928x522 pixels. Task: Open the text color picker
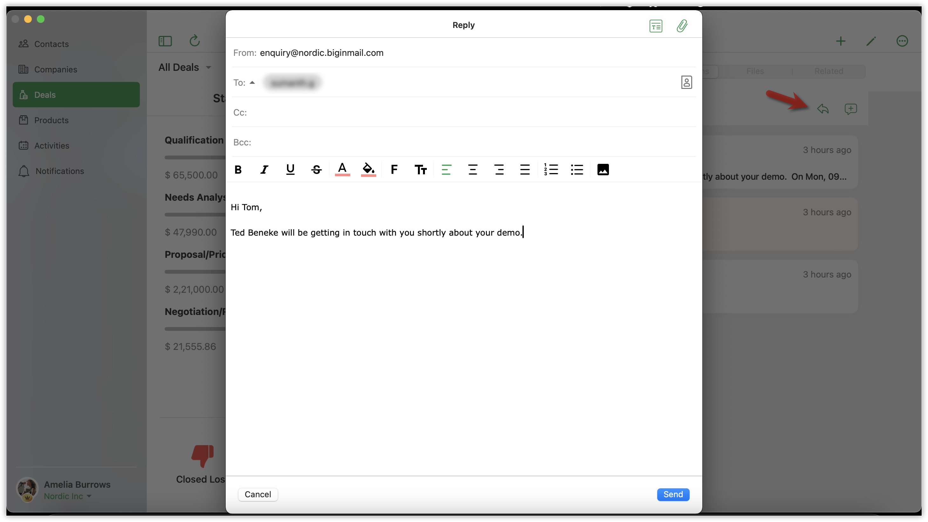[x=342, y=169]
